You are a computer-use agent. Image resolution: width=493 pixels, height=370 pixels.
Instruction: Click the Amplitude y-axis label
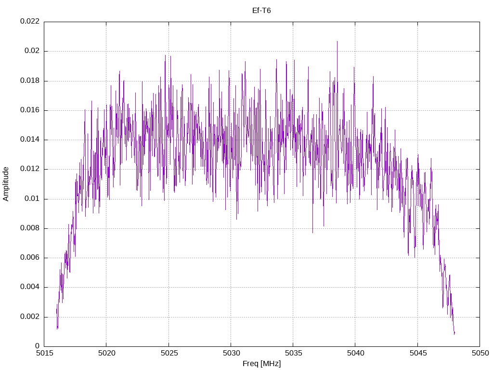coord(6,184)
